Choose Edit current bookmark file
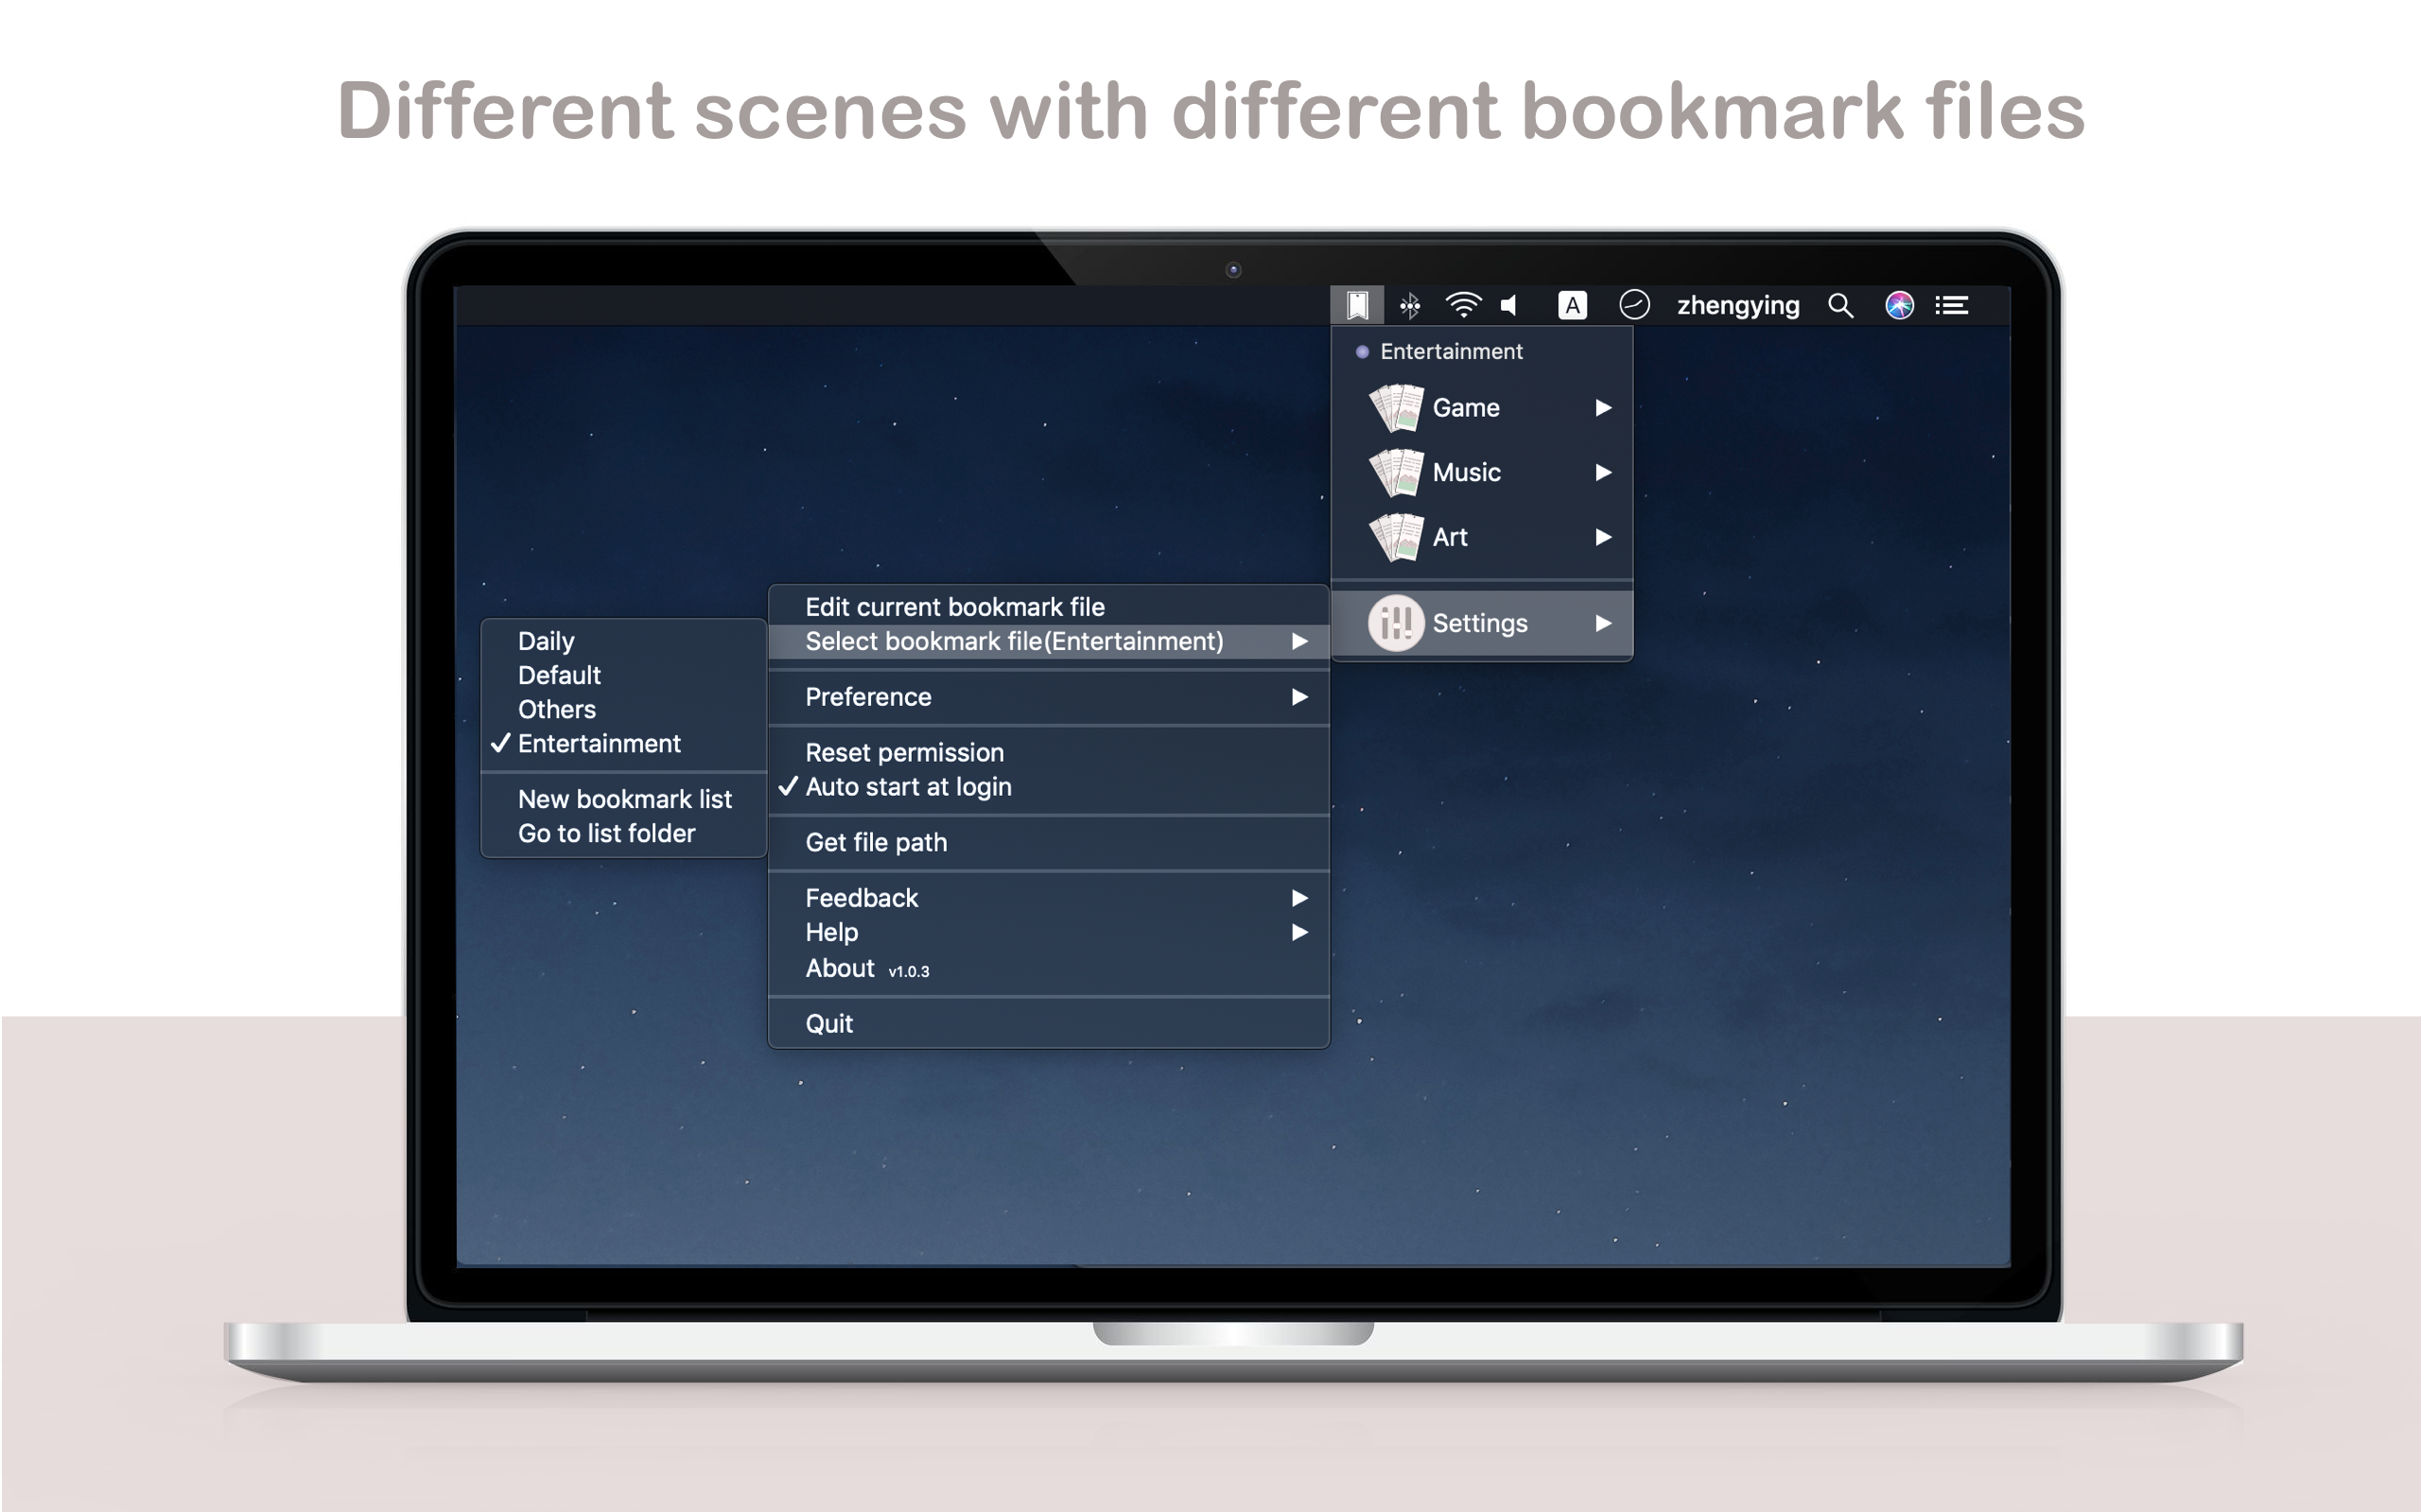 click(954, 607)
